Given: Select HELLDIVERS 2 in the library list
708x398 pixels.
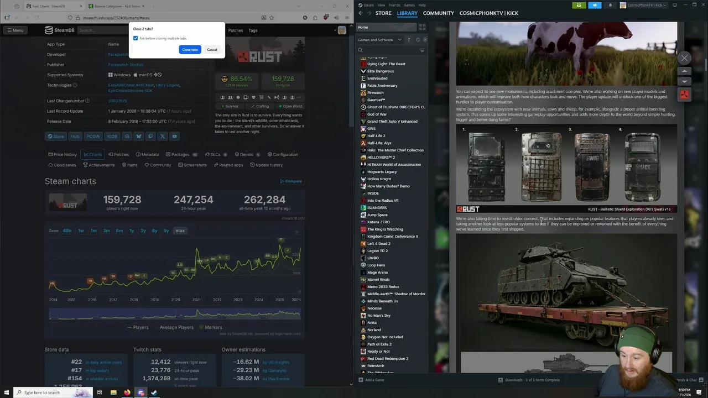Looking at the screenshot, I should click(381, 157).
